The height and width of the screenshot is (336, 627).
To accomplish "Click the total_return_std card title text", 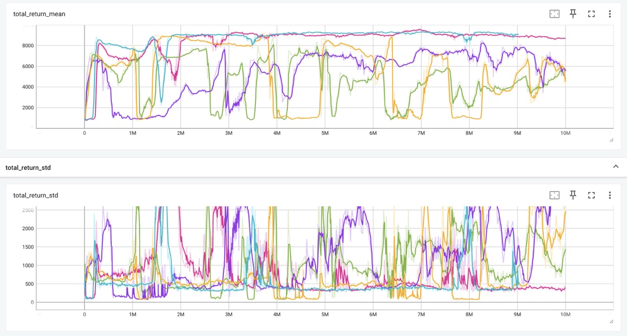I will (36, 195).
